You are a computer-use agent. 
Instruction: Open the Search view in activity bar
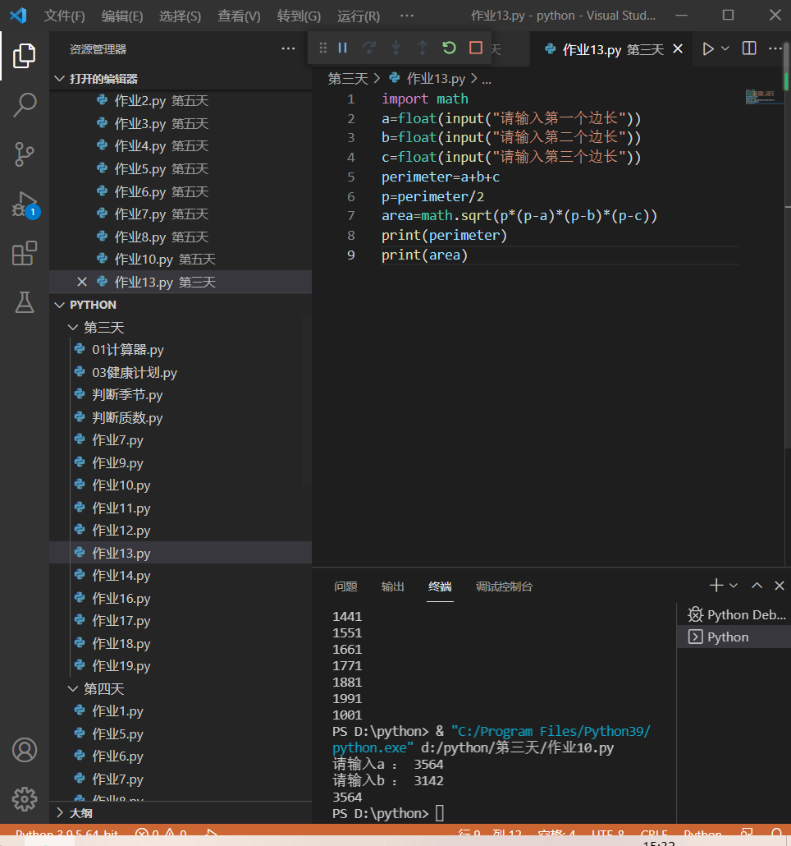[25, 104]
